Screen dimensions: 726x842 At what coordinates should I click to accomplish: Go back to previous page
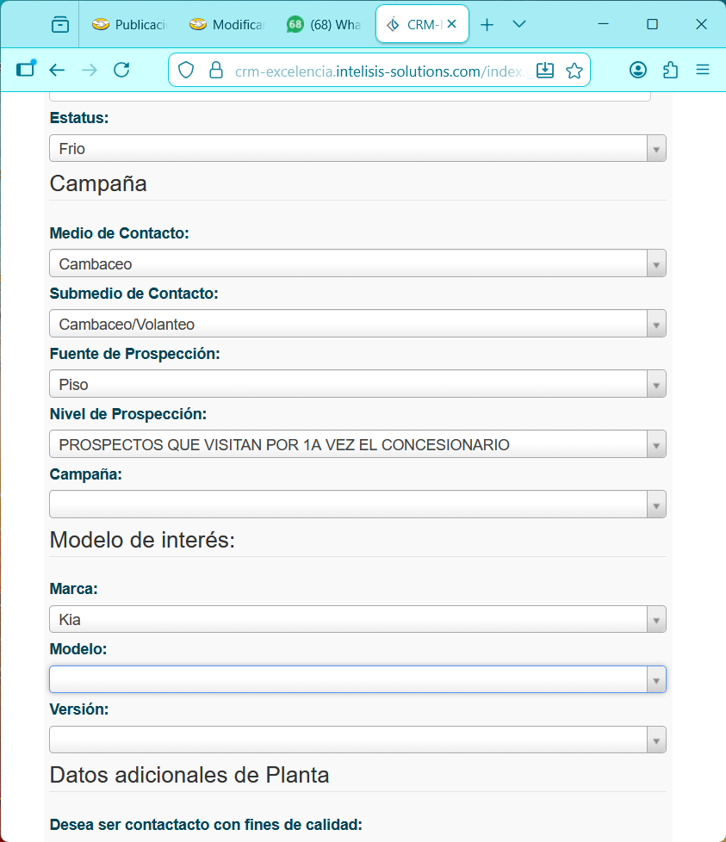(58, 71)
